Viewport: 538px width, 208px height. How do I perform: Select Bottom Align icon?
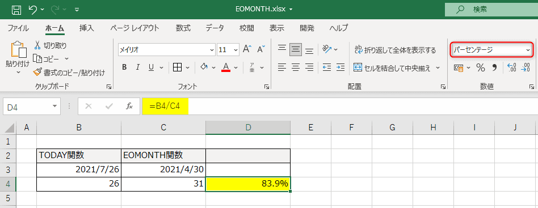[309, 50]
